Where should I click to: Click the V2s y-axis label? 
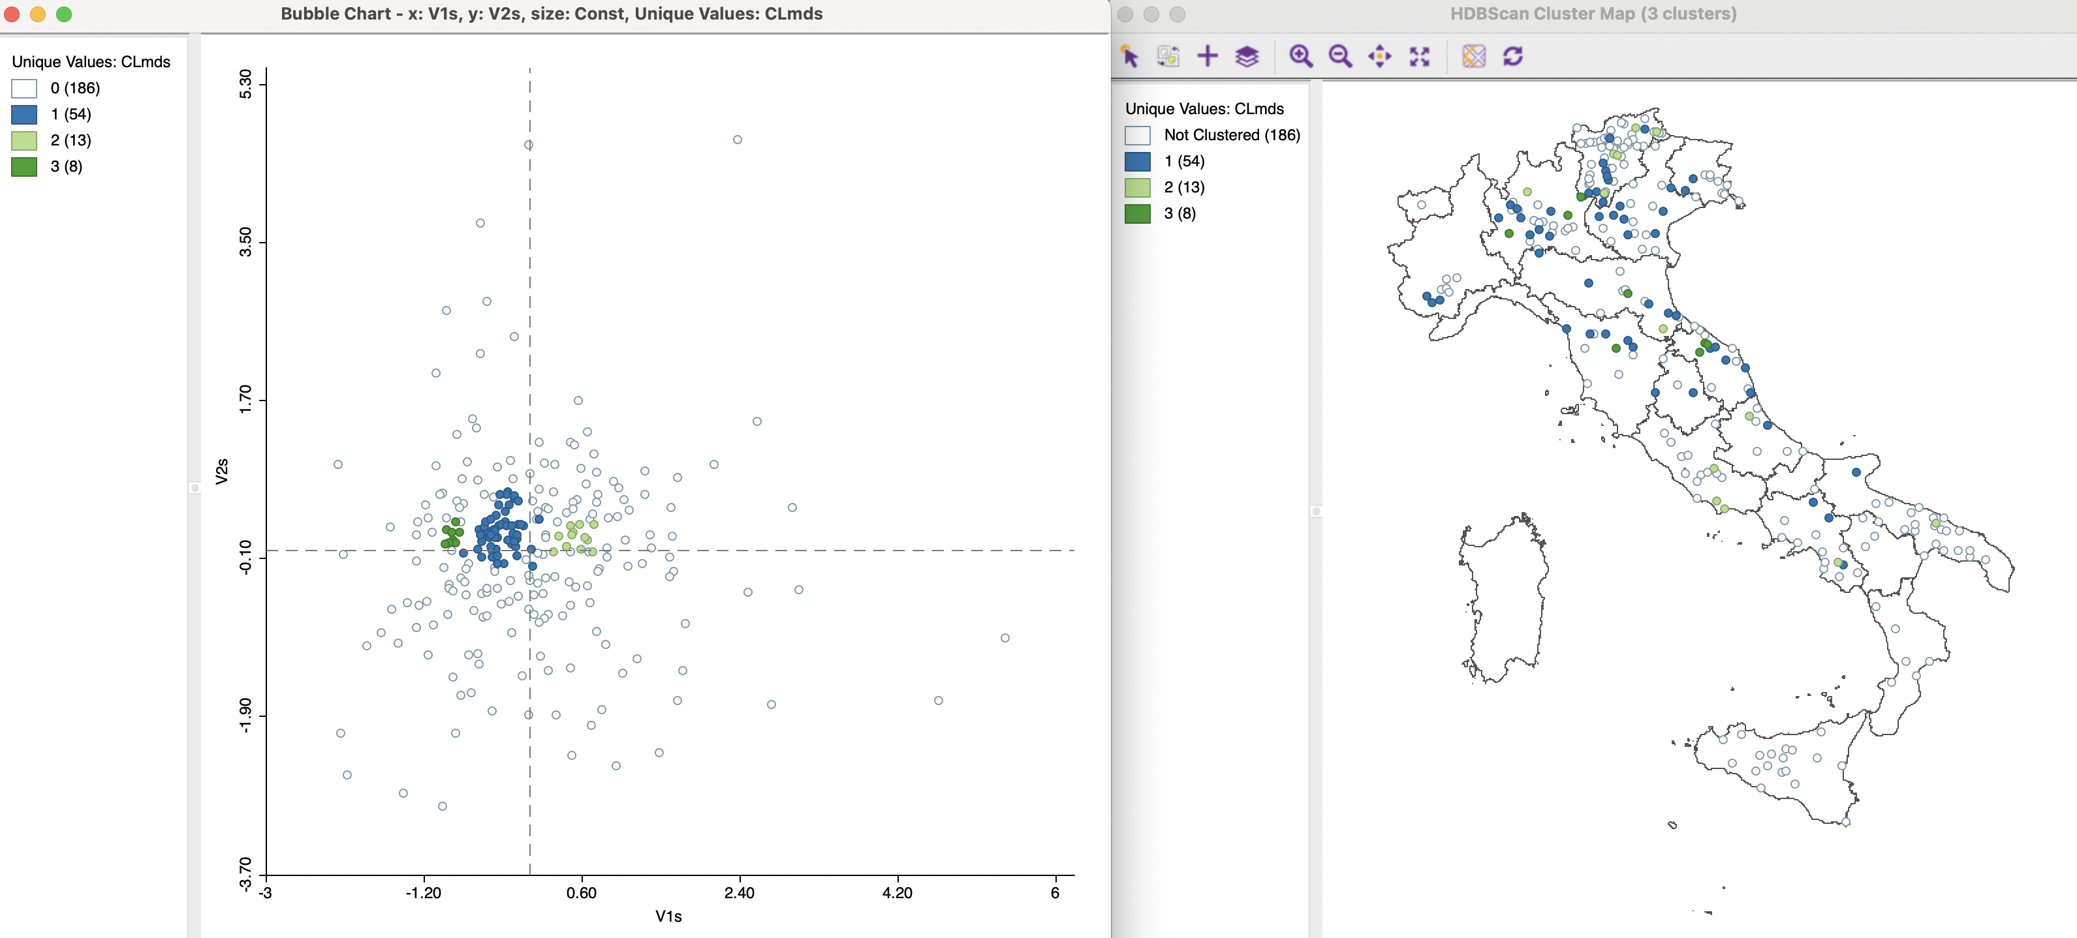click(222, 472)
